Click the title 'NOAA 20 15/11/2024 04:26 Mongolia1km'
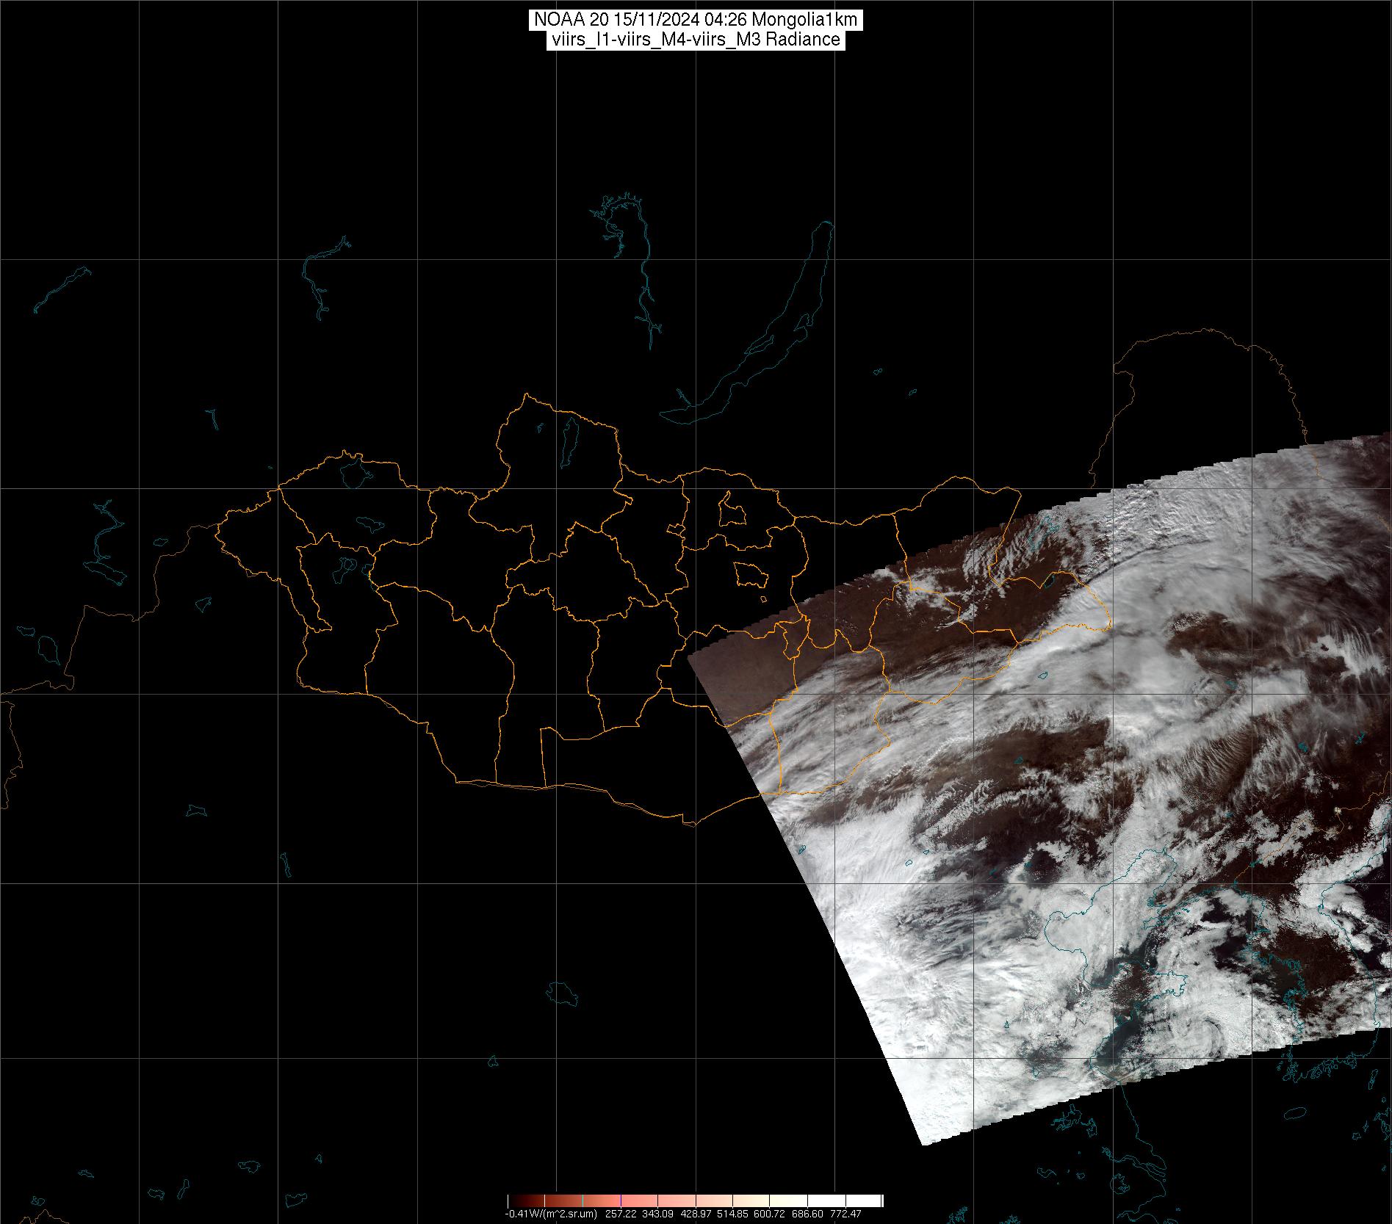This screenshot has height=1224, width=1392. pyautogui.click(x=696, y=20)
